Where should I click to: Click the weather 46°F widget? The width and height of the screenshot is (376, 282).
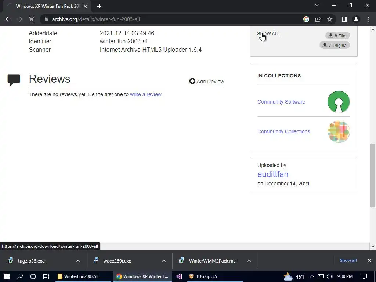pyautogui.click(x=294, y=277)
